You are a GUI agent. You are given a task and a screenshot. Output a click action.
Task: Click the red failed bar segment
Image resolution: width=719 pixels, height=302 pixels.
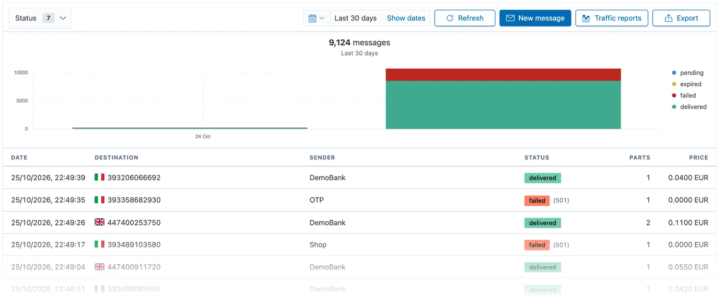(503, 74)
